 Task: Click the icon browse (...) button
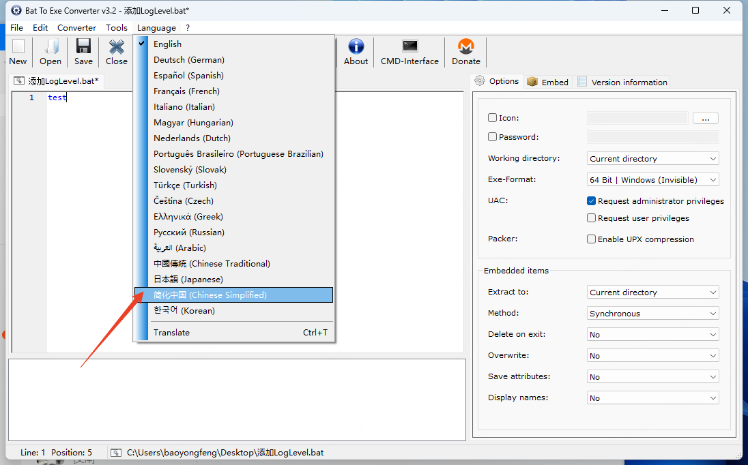(706, 118)
